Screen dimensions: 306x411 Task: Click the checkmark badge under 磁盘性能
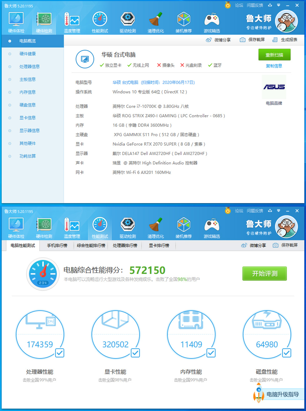[x=286, y=353]
